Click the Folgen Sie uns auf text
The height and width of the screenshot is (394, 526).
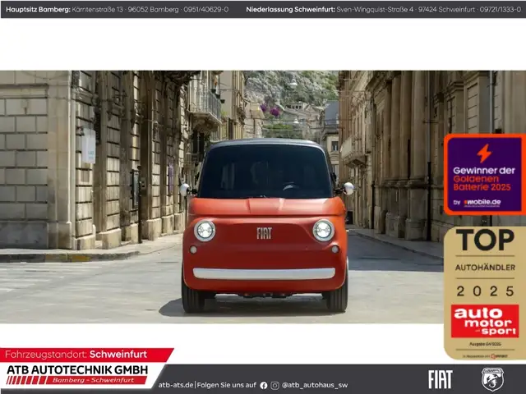click(x=227, y=385)
